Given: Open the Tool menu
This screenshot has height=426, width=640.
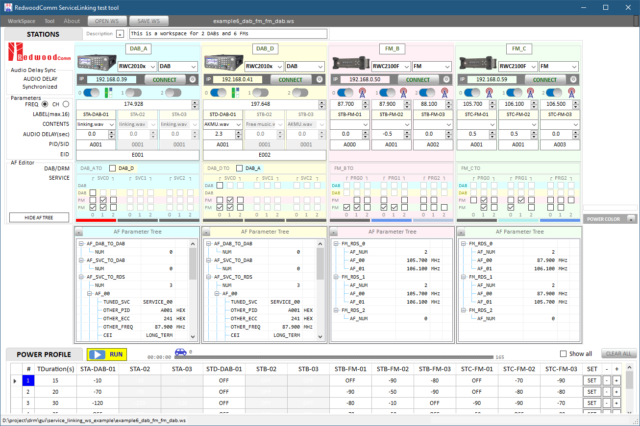Looking at the screenshot, I should pos(49,21).
